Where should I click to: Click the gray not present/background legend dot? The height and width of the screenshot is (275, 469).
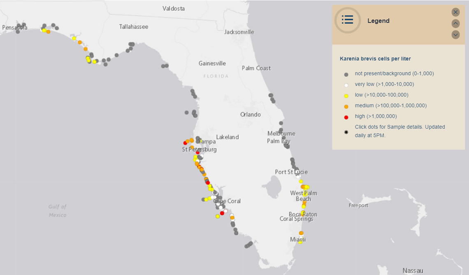[x=346, y=74]
